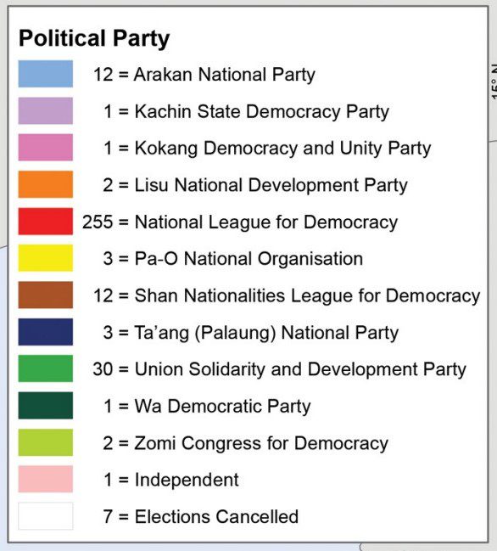497x551 pixels.
Task: Select the lavender Kachin State Democracy Party swatch
Action: (46, 110)
